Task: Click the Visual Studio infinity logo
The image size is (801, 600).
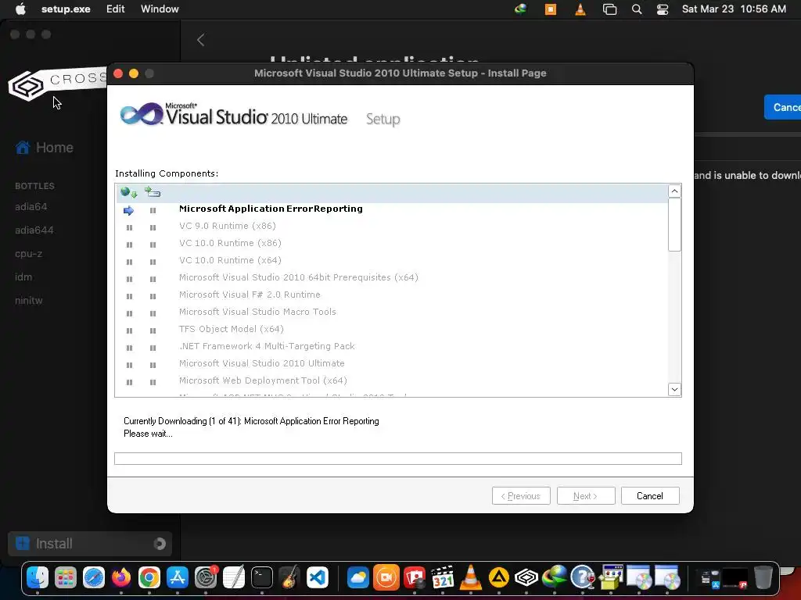Action: [x=142, y=114]
